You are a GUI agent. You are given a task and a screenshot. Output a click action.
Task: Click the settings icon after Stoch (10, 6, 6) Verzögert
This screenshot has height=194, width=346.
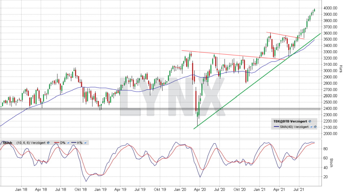tap(48, 143)
